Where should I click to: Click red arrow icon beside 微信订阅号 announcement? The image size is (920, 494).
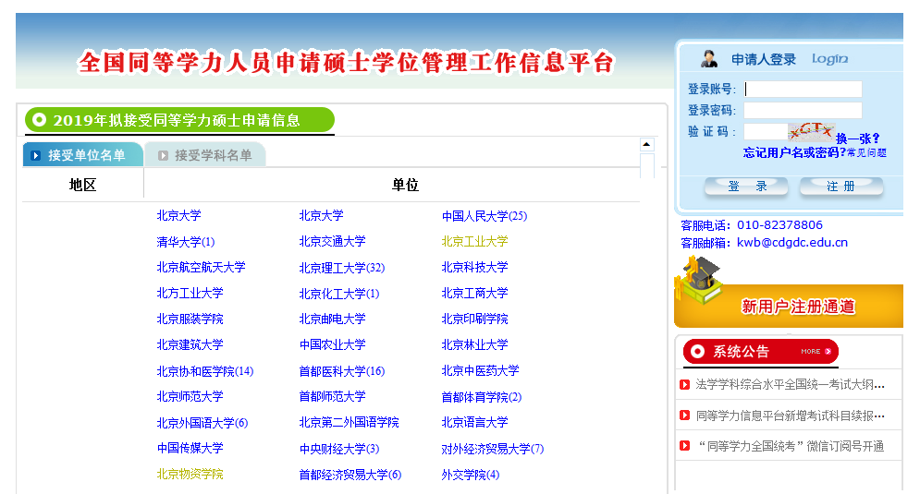click(684, 446)
